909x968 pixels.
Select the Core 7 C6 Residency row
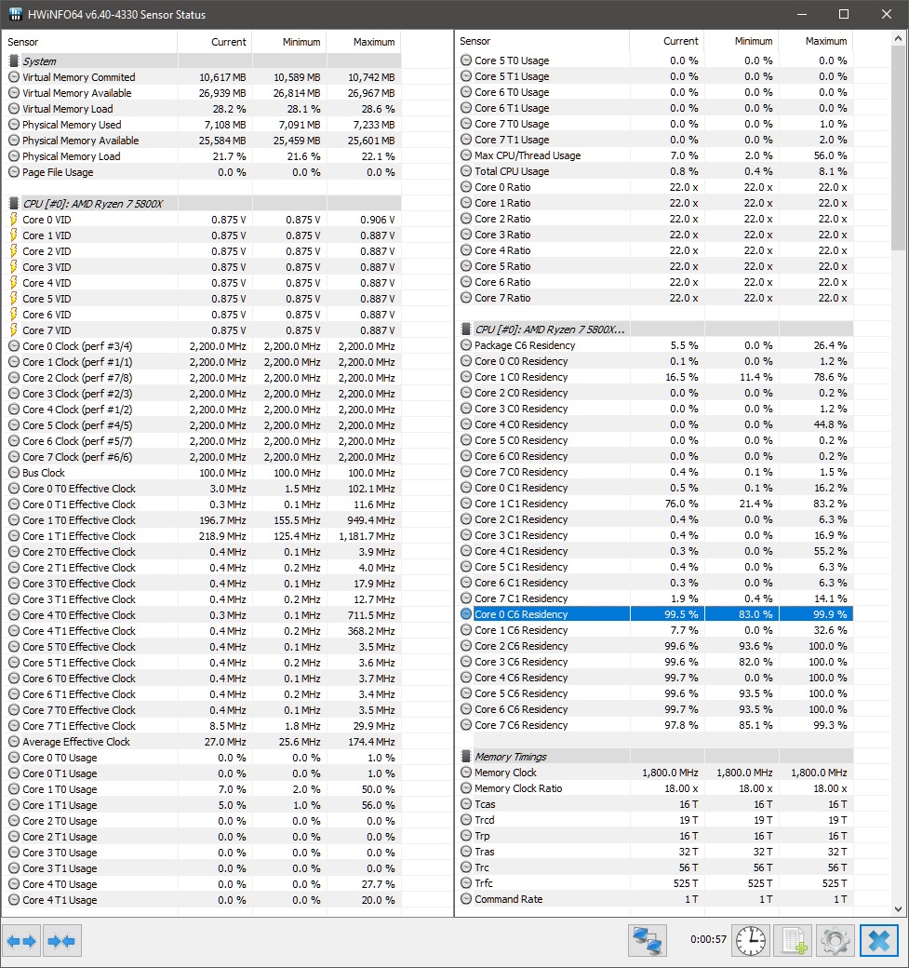[x=655, y=725]
